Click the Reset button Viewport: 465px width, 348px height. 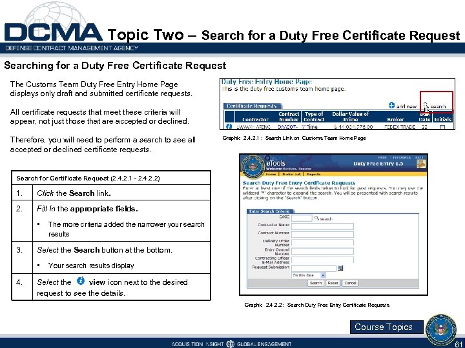[333, 283]
